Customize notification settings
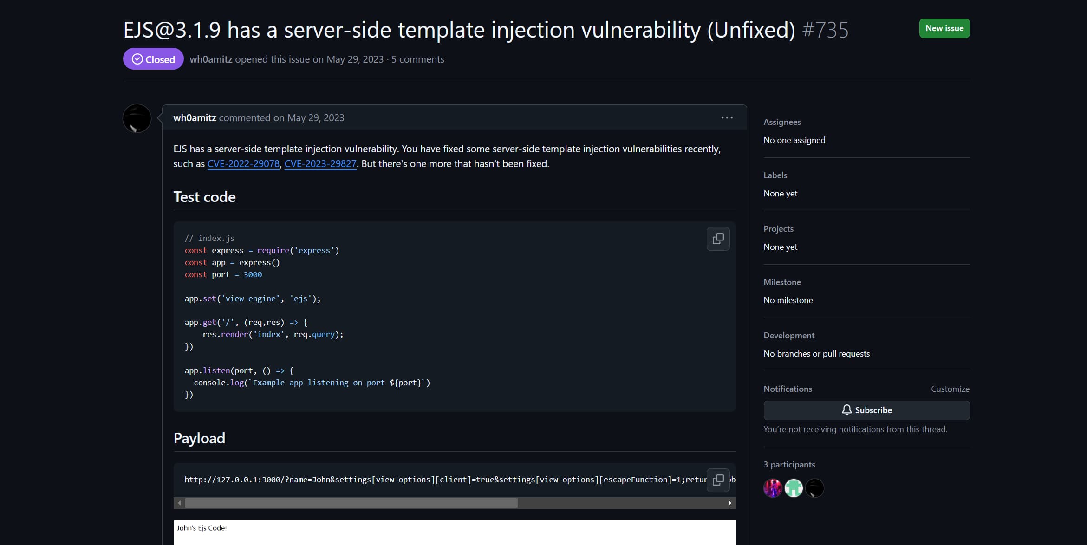 click(x=950, y=389)
